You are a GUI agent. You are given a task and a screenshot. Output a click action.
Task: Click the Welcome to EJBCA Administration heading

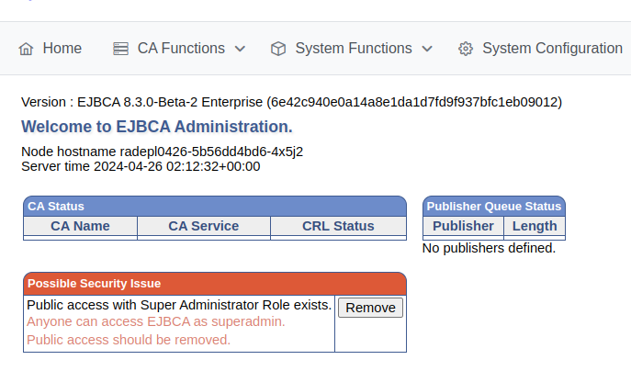click(x=157, y=127)
